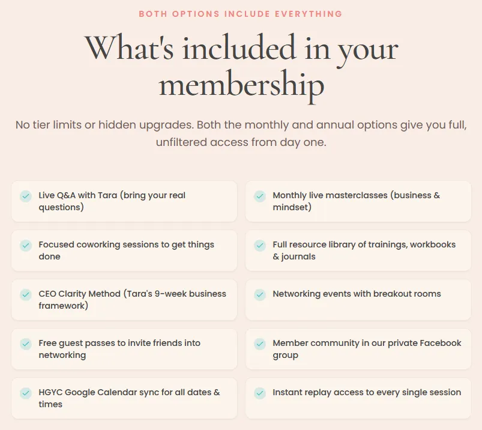
Task: Click the CEO Clarity Method feature text
Action: 133,300
